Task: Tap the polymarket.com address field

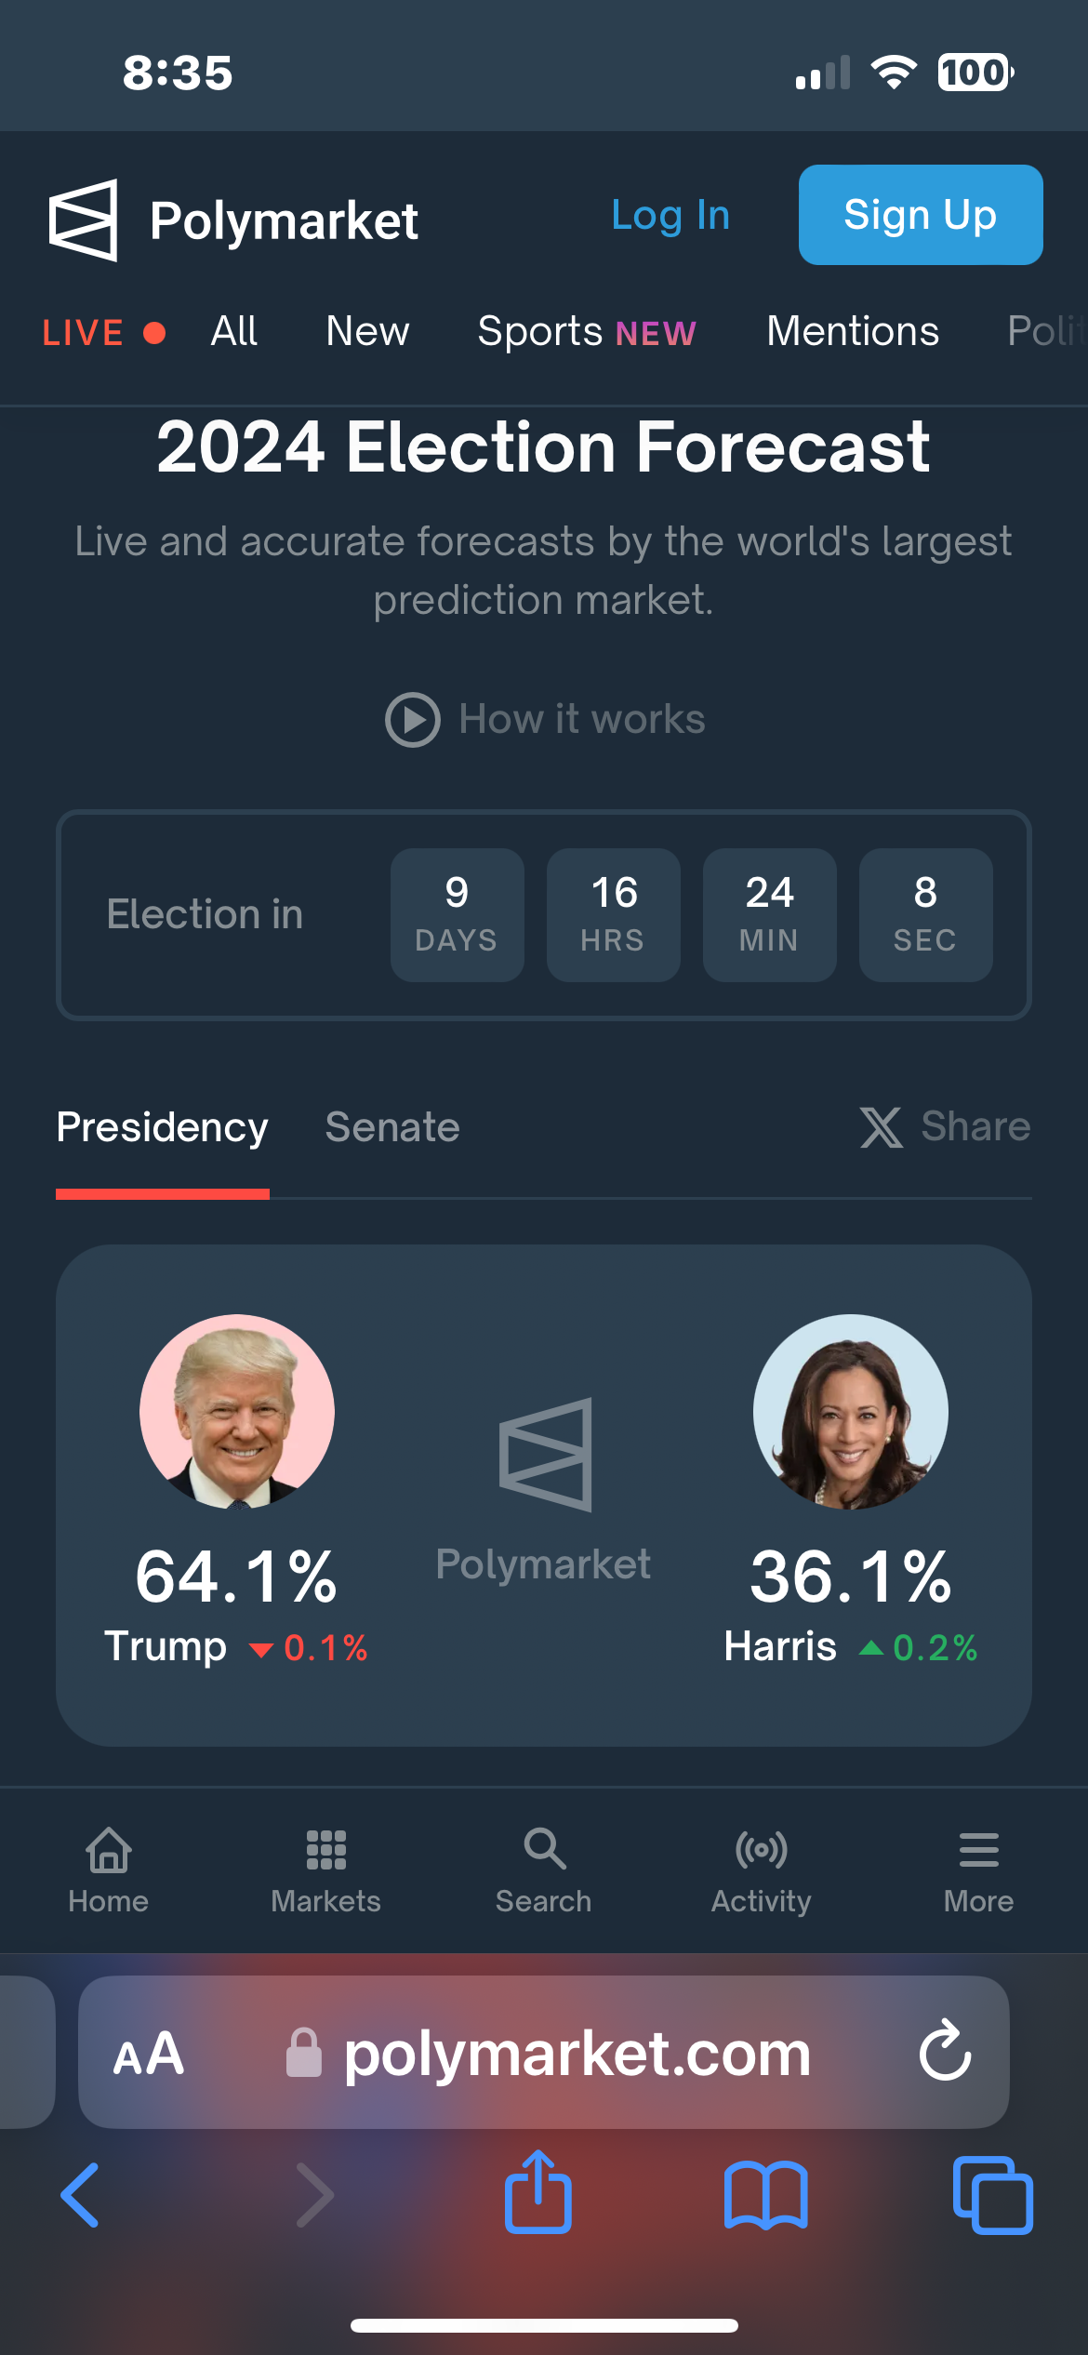Action: [x=577, y=2054]
